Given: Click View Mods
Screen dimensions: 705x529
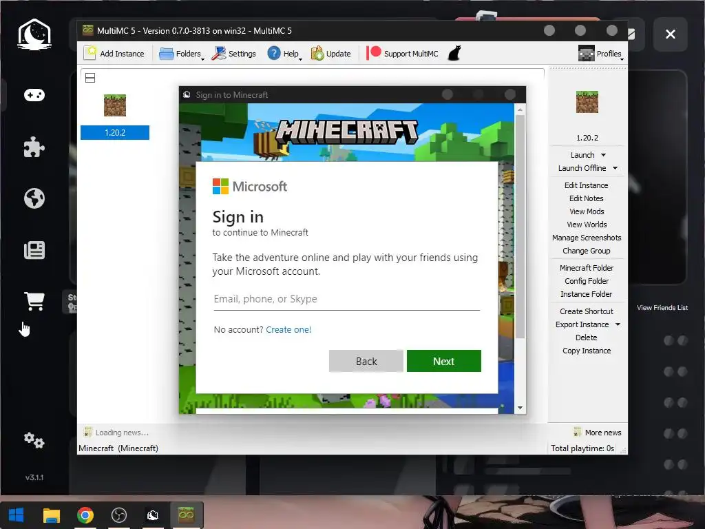Looking at the screenshot, I should 587,211.
